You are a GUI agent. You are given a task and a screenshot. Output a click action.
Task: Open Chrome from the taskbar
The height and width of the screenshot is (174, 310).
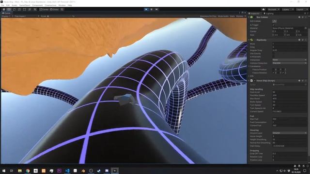pyautogui.click(x=28, y=171)
